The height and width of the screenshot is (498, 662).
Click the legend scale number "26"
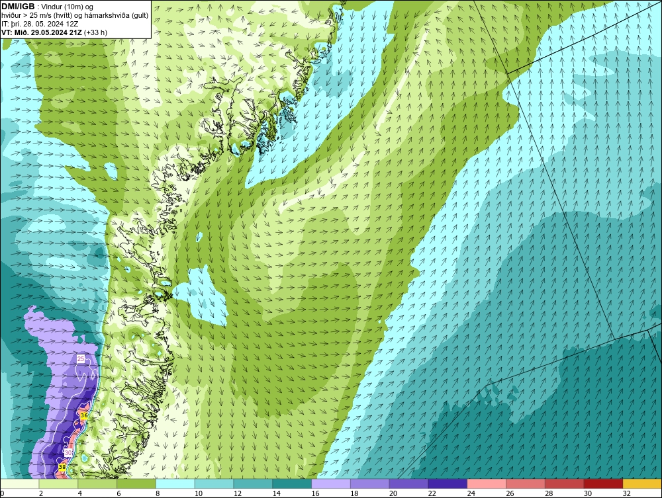click(510, 493)
